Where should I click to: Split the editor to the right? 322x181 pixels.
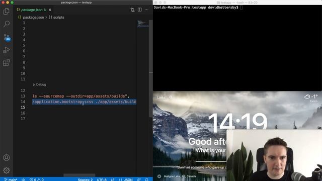[x=140, y=10]
